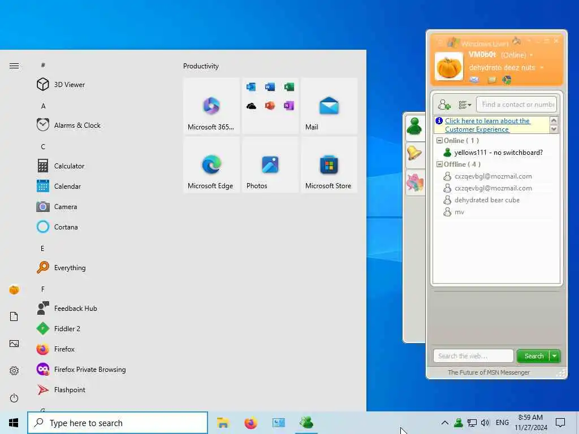
Task: Focus the Find a contact or number field
Action: tap(516, 105)
